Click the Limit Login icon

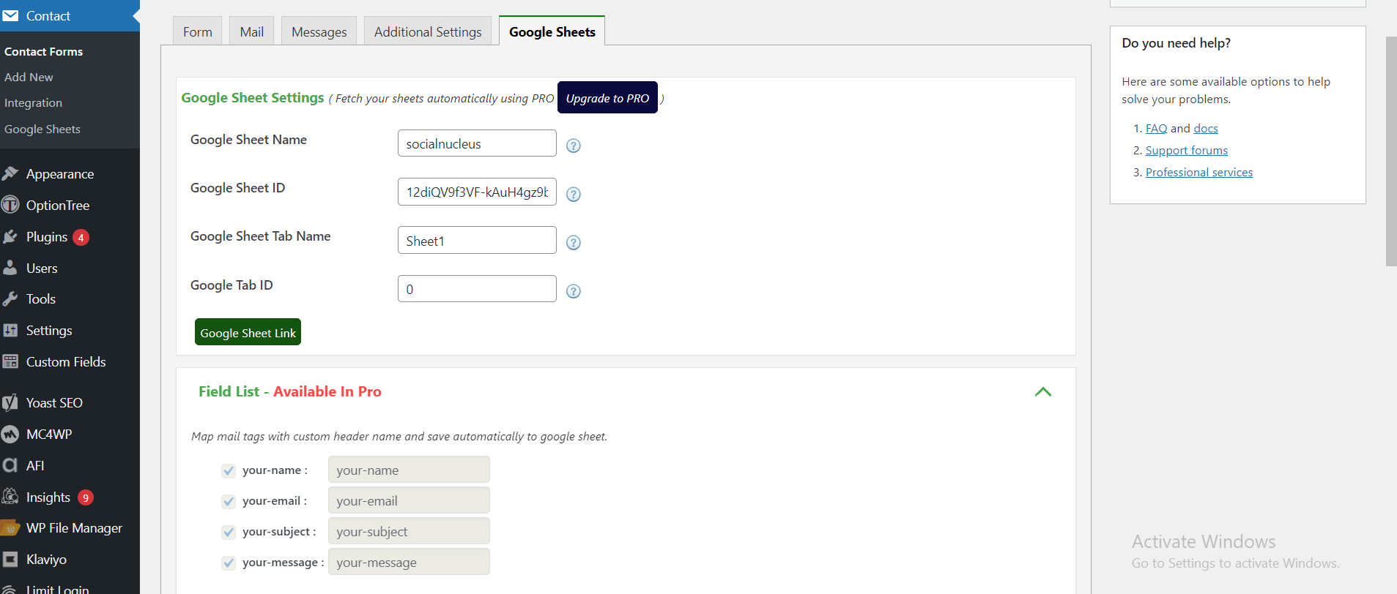(10, 590)
